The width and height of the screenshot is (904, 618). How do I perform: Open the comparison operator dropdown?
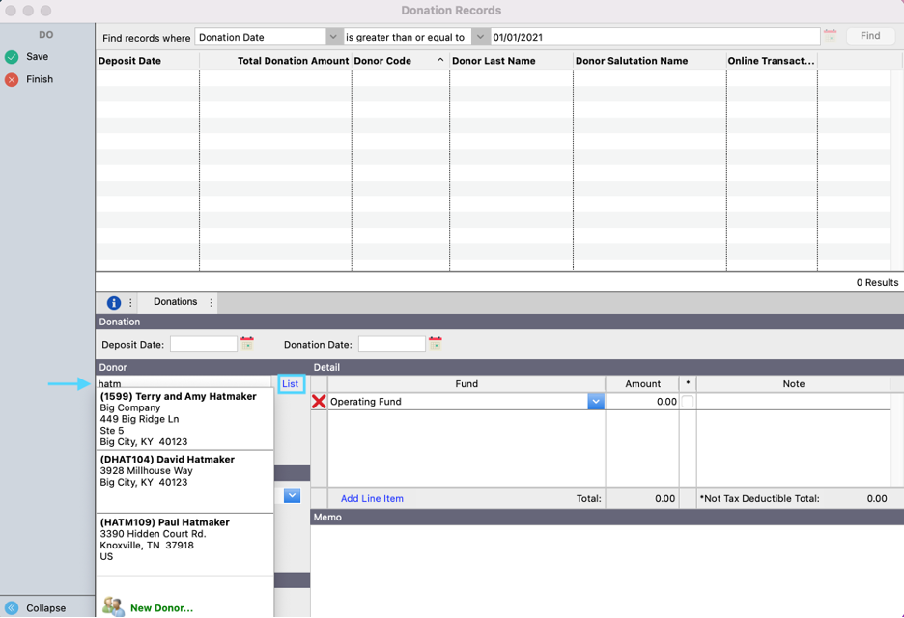click(480, 37)
